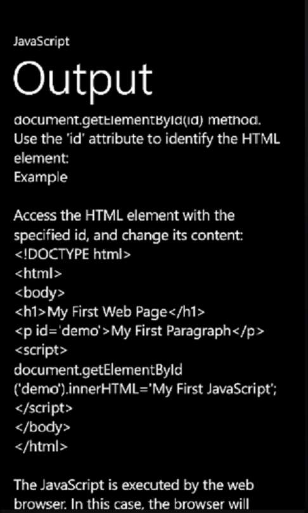The height and width of the screenshot is (513, 308).
Task: Click the 'Access the HTML element' sentence
Action: click(x=124, y=216)
